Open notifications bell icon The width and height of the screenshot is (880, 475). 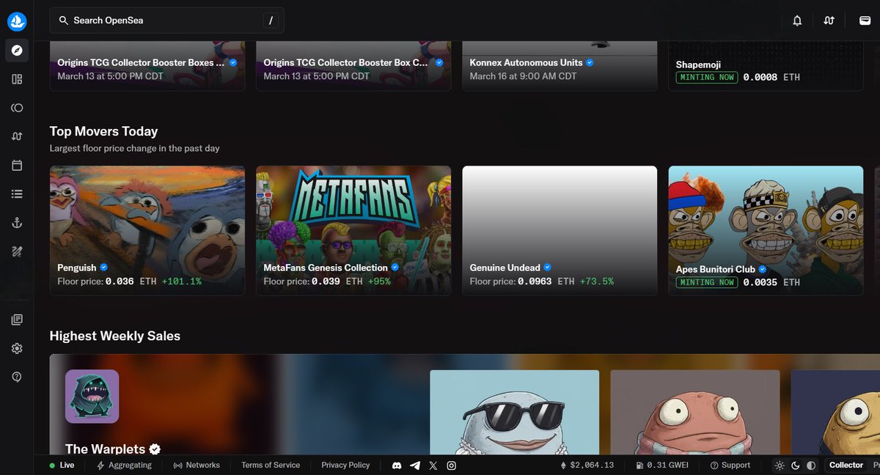797,21
